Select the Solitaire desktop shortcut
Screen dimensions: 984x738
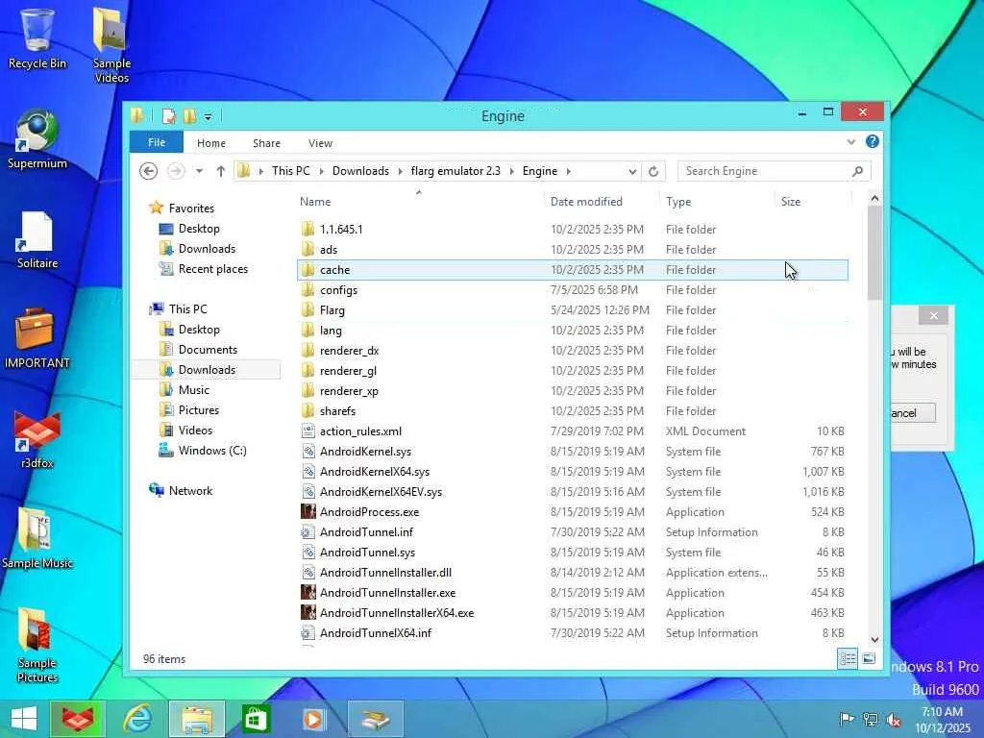tap(37, 239)
